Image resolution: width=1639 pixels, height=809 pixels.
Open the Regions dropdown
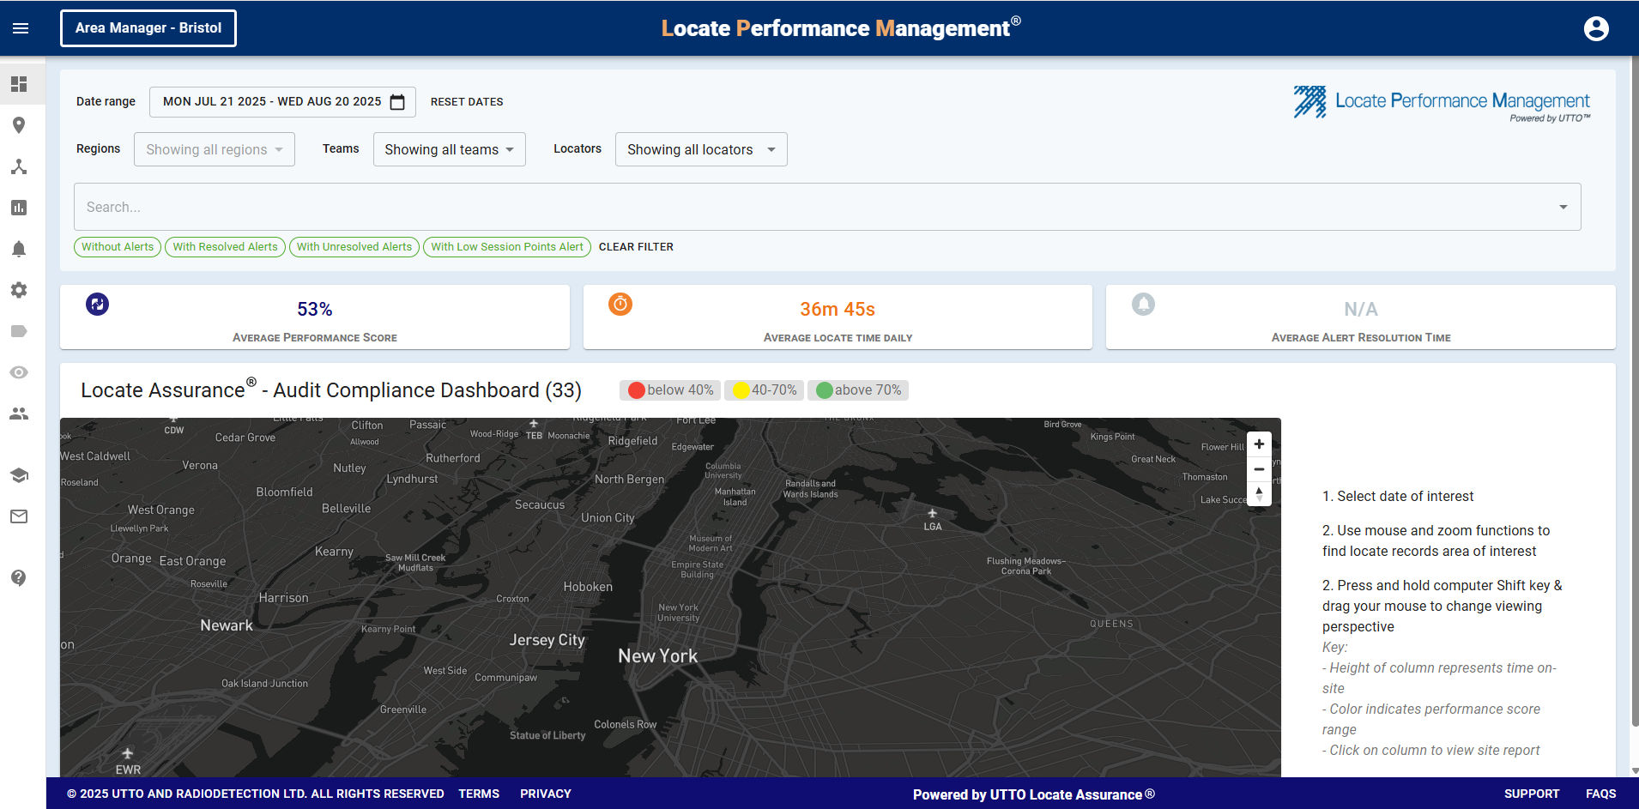(215, 149)
